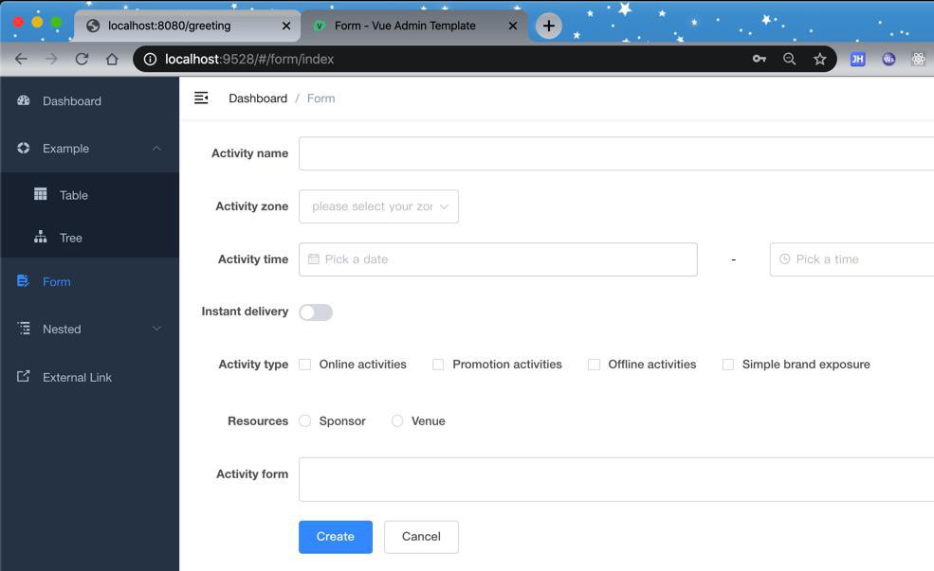The image size is (934, 571).
Task: Click the Tree hierarchy icon in sidebar
Action: 41,237
